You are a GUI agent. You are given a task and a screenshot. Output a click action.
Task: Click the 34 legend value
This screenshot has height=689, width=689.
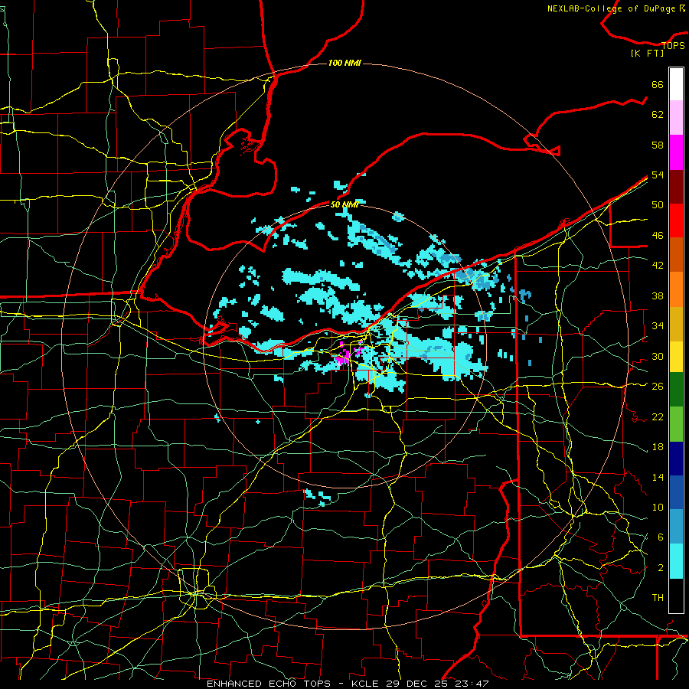(x=658, y=326)
